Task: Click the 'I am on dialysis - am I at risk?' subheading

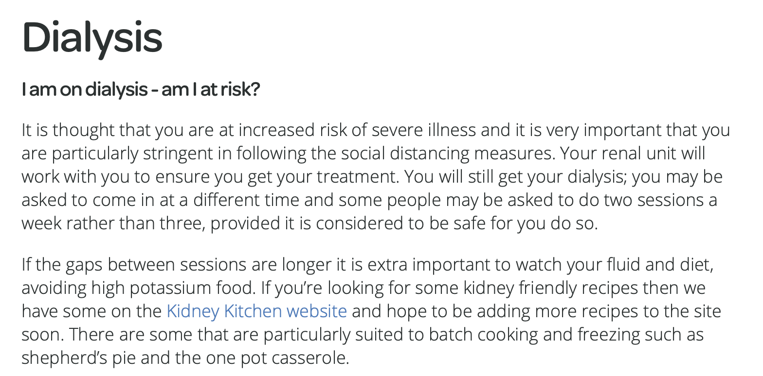Action: 141,89
